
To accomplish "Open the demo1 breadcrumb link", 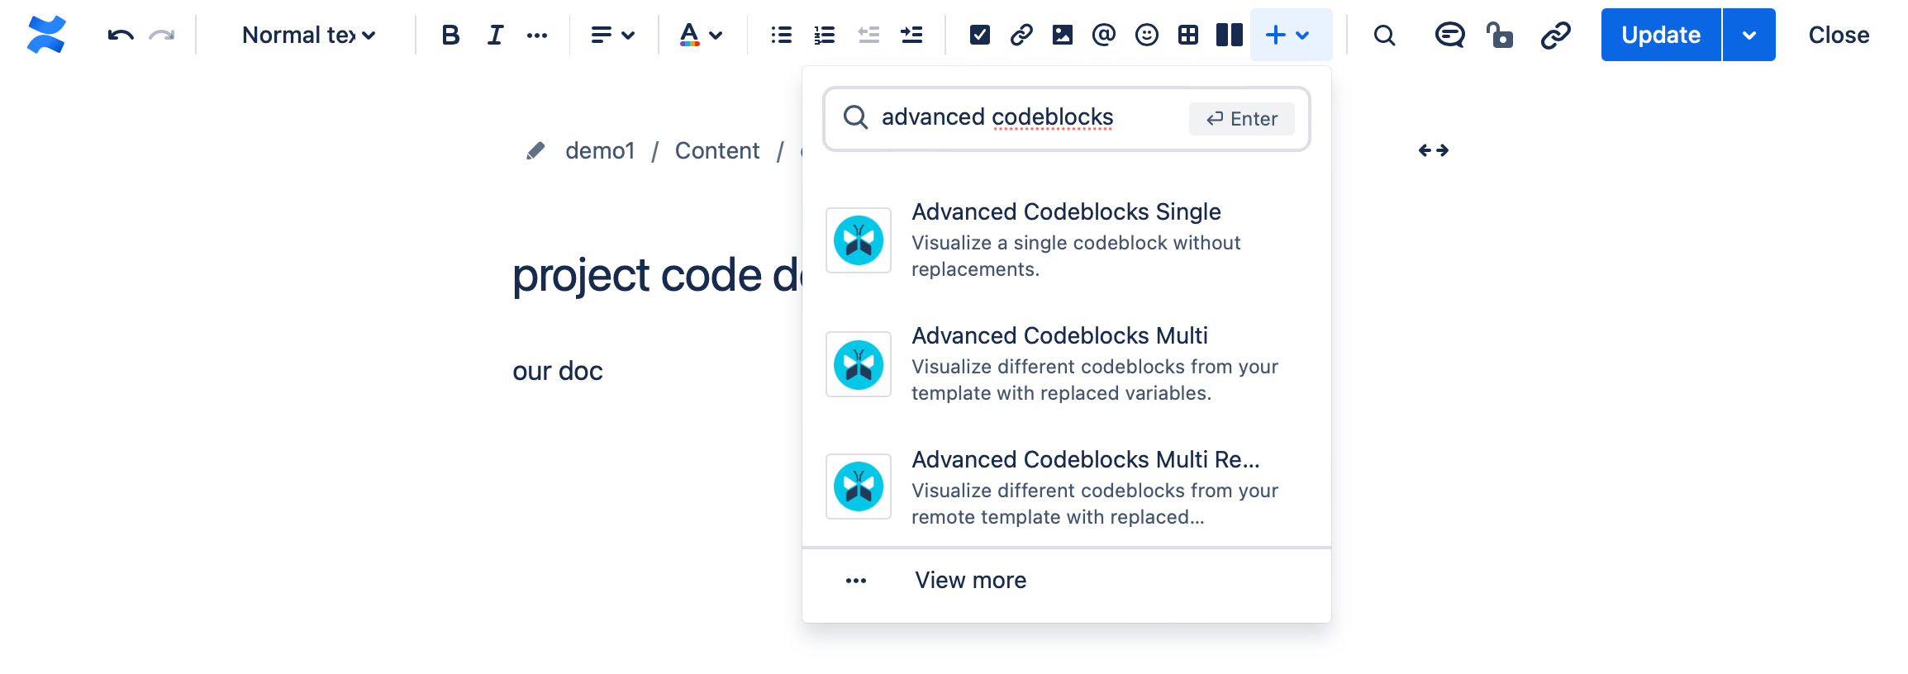I will click(600, 150).
